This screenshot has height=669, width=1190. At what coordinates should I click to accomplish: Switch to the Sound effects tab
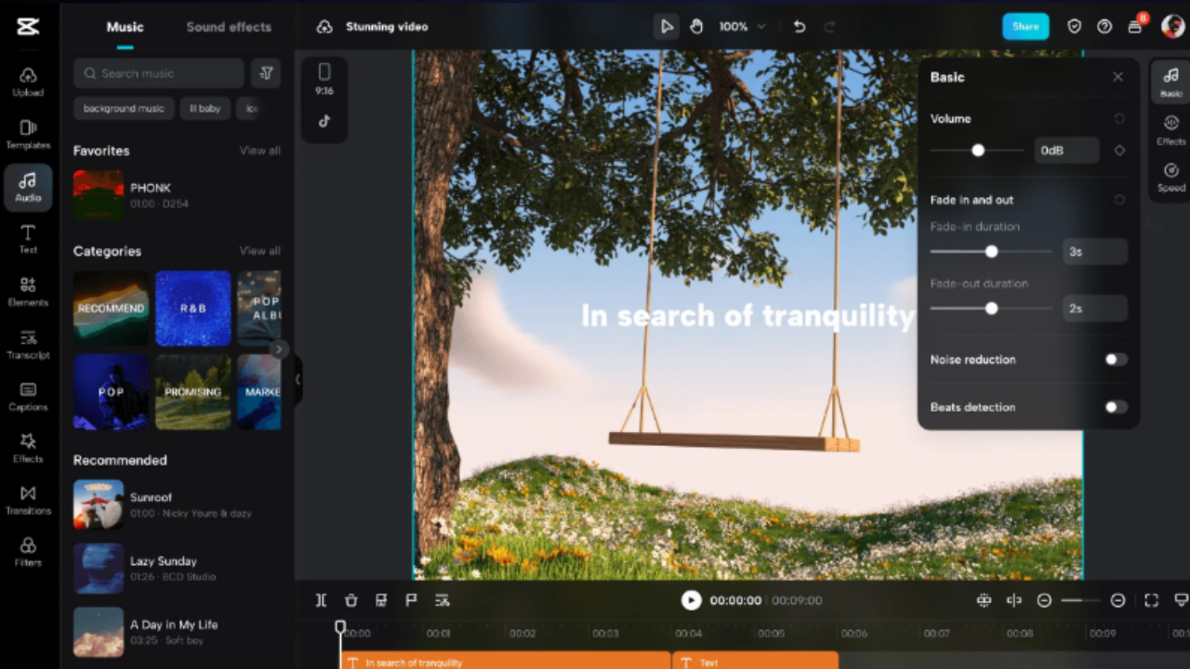pos(228,27)
